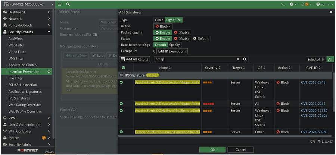Expand the VPN menu
Viewport: 336px width, 155px height.
click(x=26, y=118)
